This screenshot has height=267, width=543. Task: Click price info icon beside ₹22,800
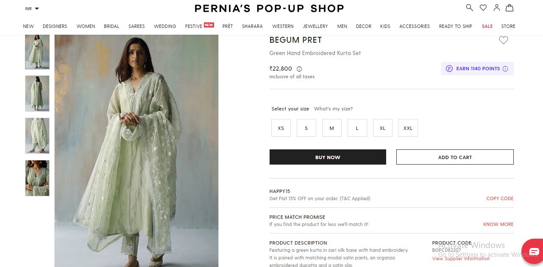point(299,69)
